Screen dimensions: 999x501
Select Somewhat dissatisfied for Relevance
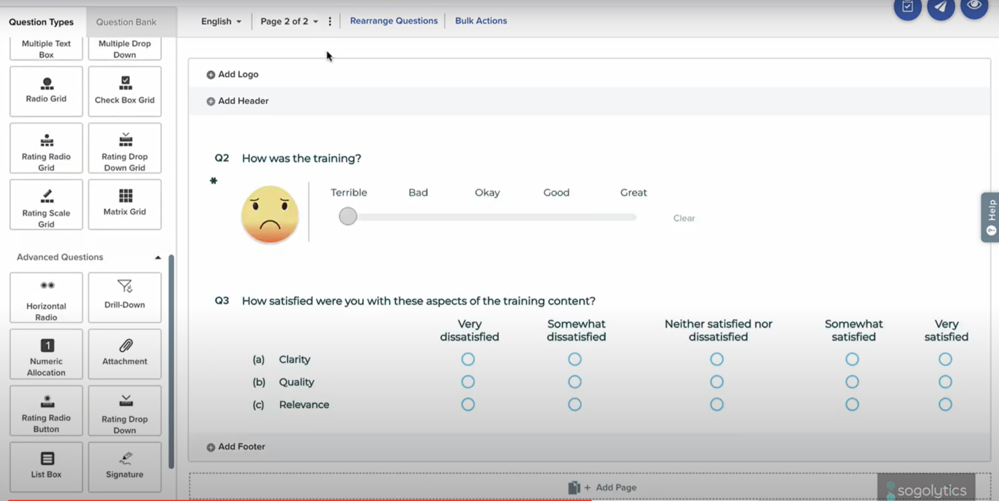[x=574, y=405]
